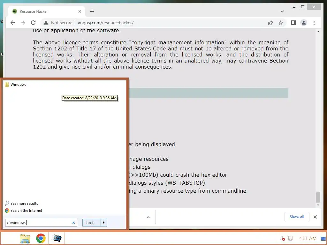Click the scrollbar up arrow

pyautogui.click(x=318, y=32)
